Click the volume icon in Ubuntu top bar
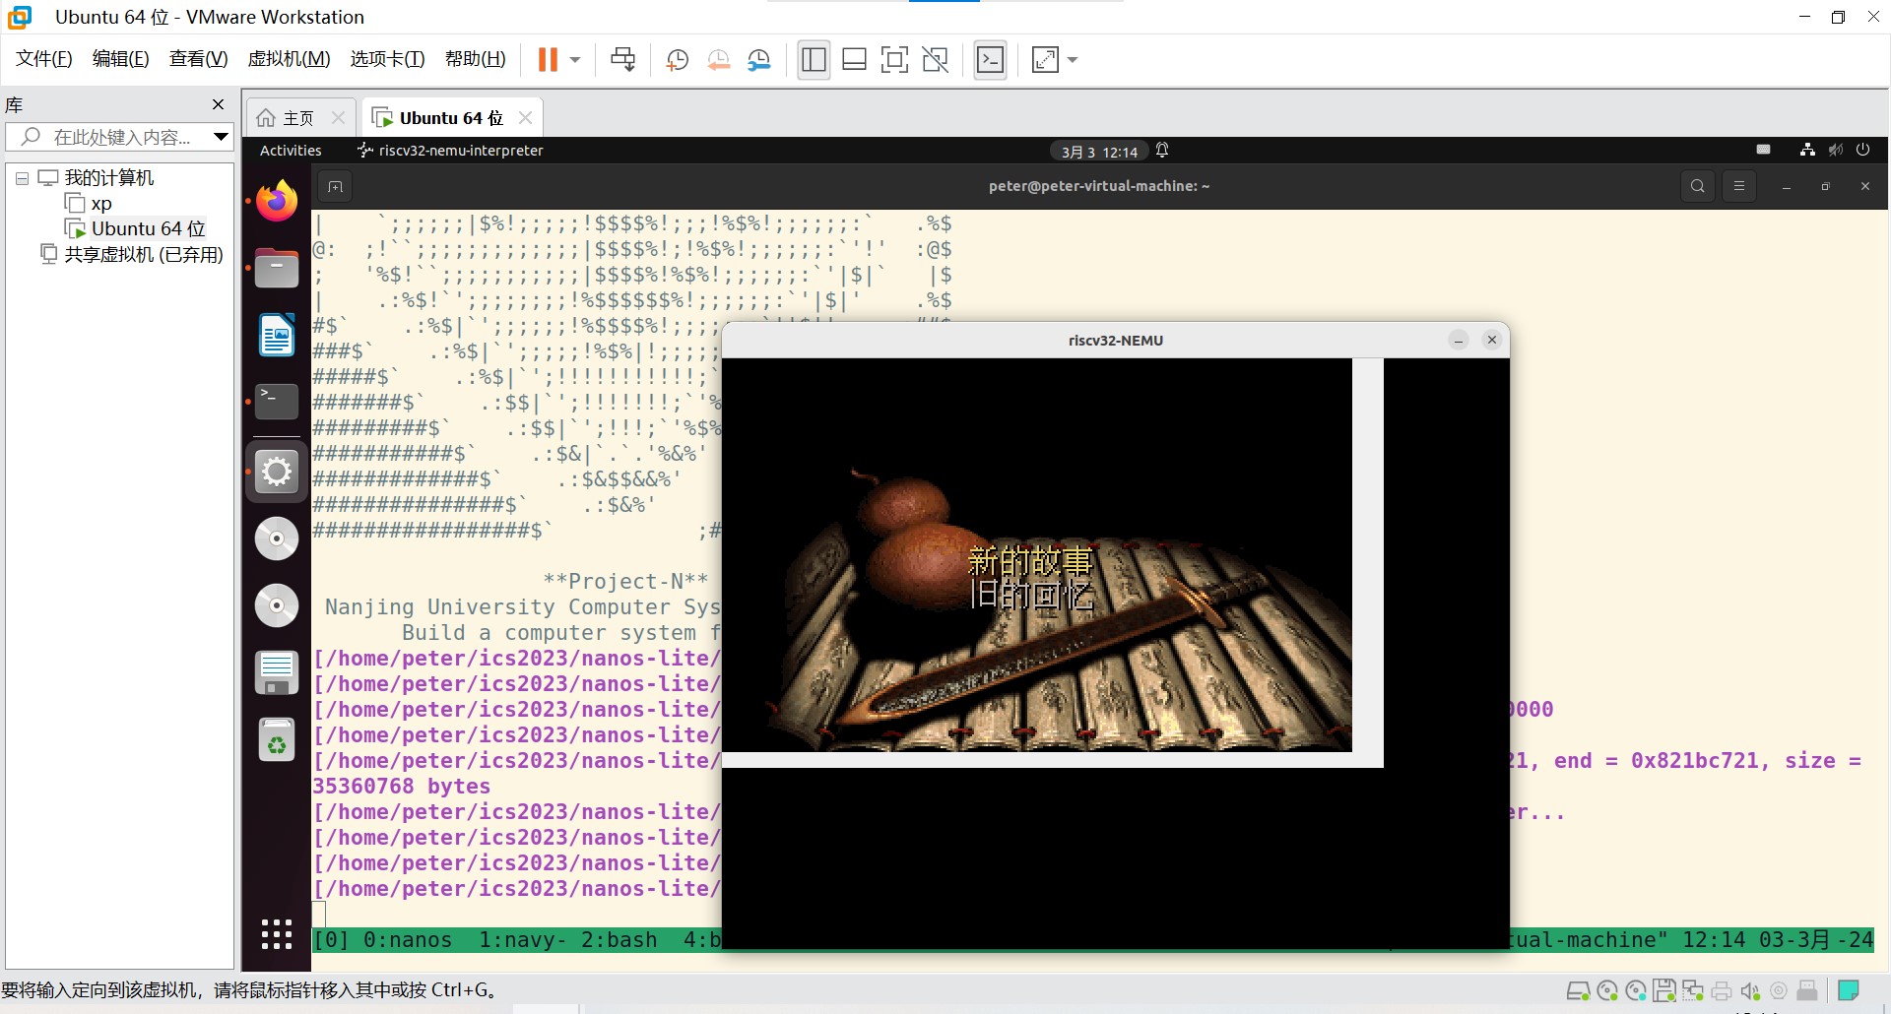 click(1836, 150)
